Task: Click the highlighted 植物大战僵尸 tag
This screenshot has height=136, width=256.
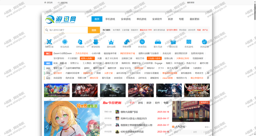Action: coord(87,58)
